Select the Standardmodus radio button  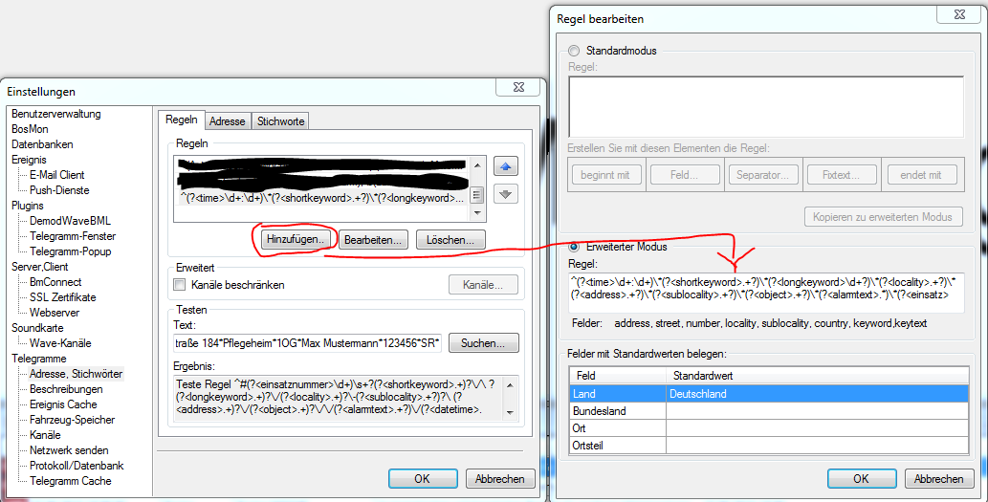tap(574, 51)
